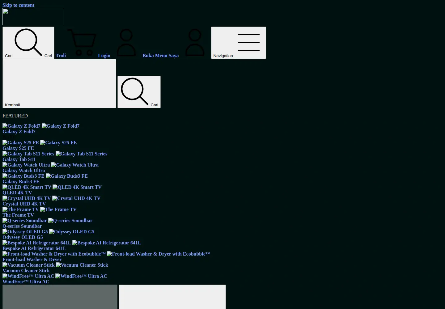Open WindFree™ Ultra AC text link
The width and height of the screenshot is (445, 309).
tap(26, 282)
